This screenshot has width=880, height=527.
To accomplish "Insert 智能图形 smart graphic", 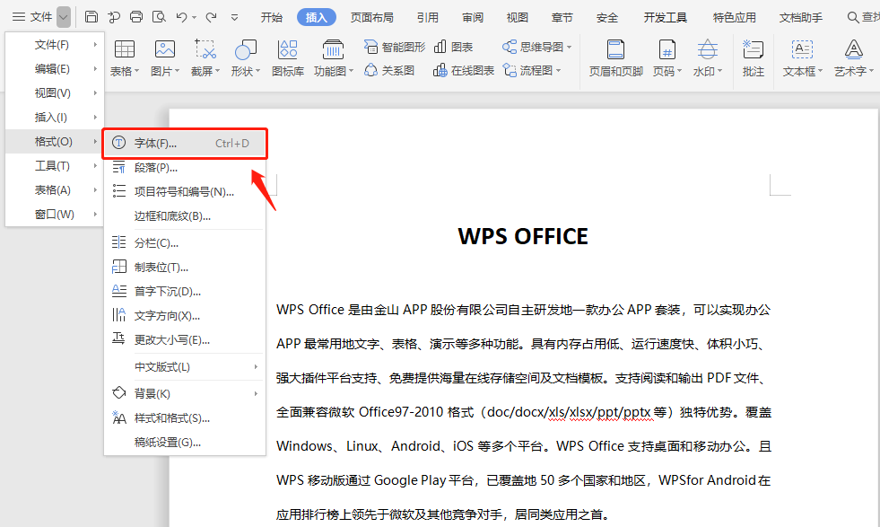I will [395, 47].
